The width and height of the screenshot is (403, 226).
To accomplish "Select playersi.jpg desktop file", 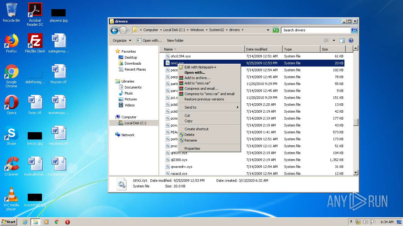I will [59, 15].
